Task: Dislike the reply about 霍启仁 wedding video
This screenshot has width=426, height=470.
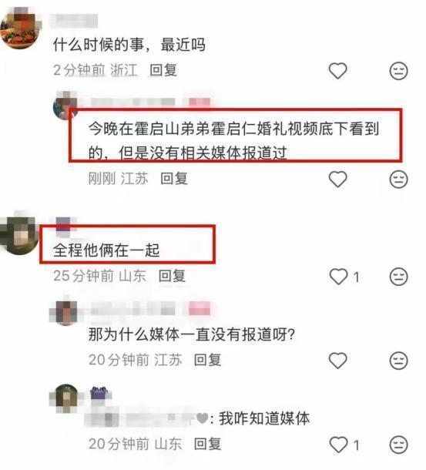Action: tap(398, 180)
